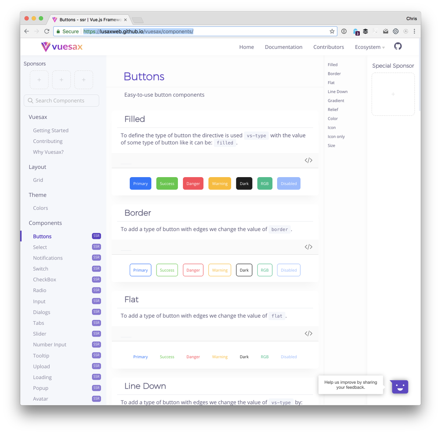Open Notifications component in sidebar

point(48,258)
